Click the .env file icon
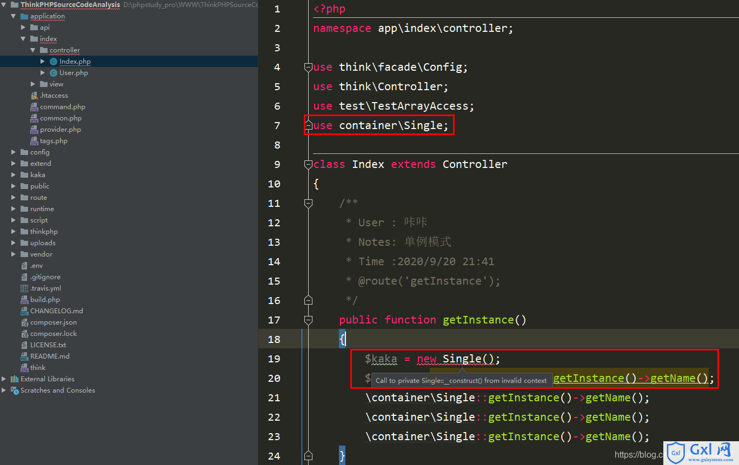Viewport: 739px width, 465px height. pos(24,266)
